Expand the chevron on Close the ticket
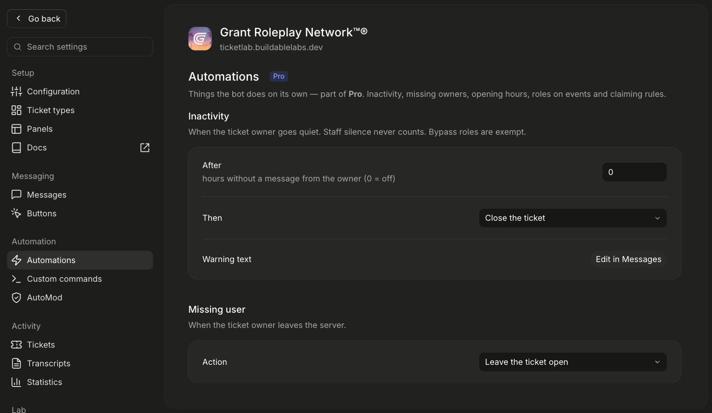The image size is (712, 413). 657,218
